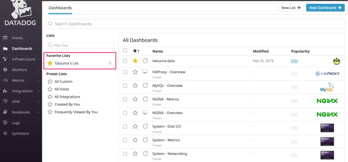Image resolution: width=348 pixels, height=162 pixels.
Task: Open the HAProxy - Overview dashboard
Action: coord(169,72)
